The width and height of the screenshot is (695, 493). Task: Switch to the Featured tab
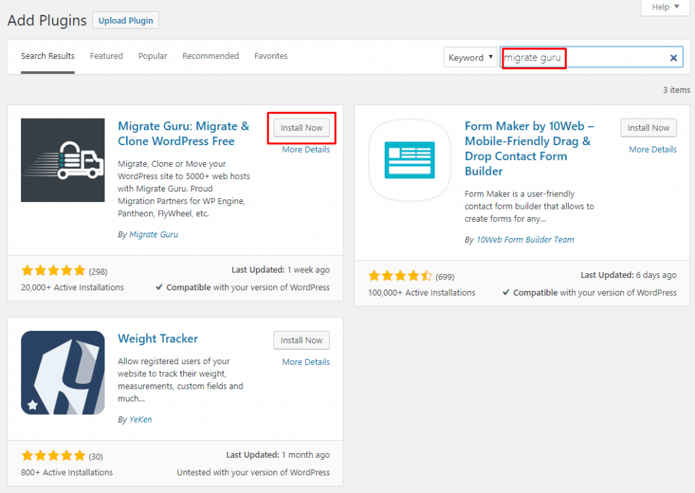point(107,56)
